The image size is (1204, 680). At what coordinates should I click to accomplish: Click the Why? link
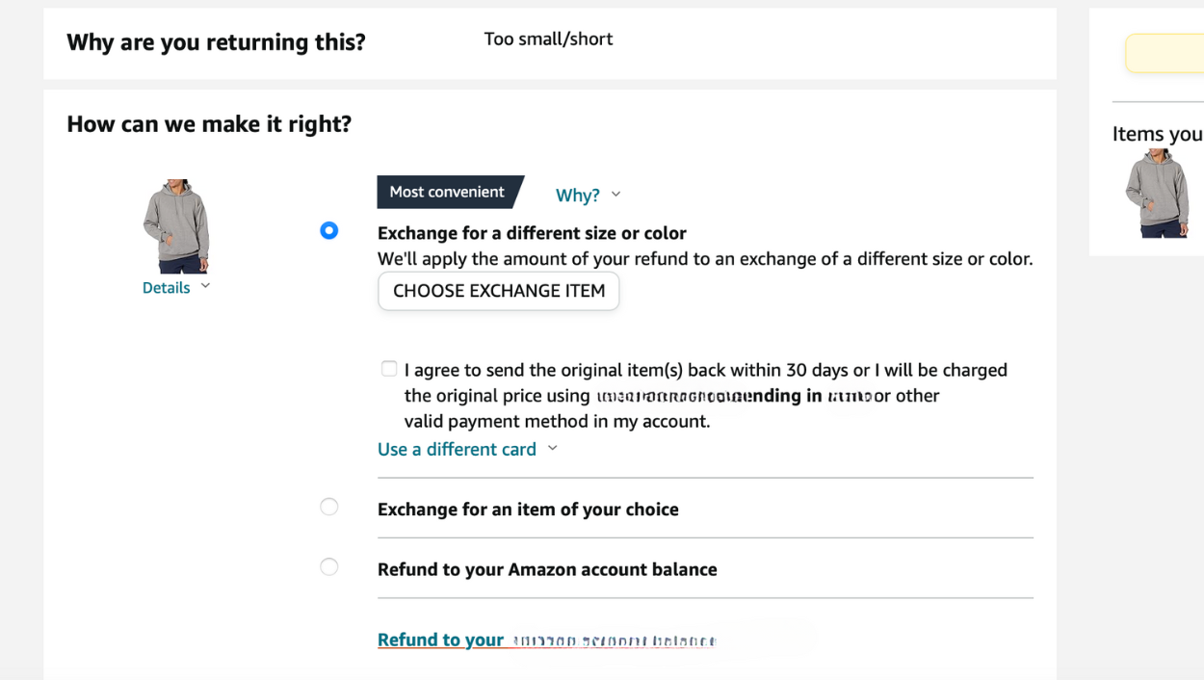[578, 196]
